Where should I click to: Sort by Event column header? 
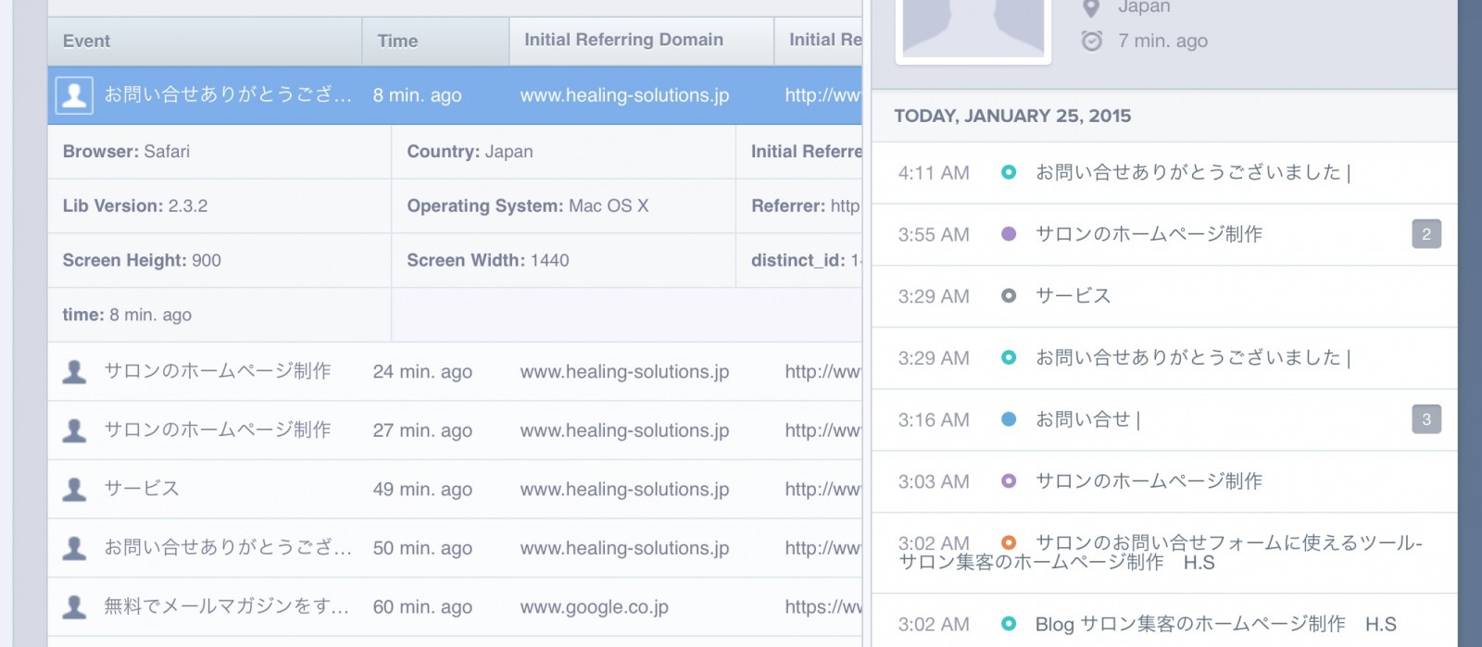coord(205,41)
